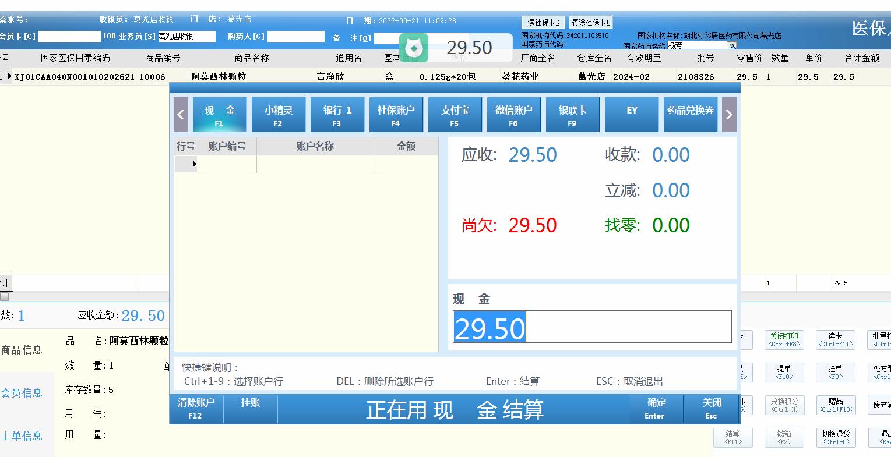Image resolution: width=891 pixels, height=457 pixels.
Task: Click 国家医保目录编码 column header
Action: (x=75, y=58)
